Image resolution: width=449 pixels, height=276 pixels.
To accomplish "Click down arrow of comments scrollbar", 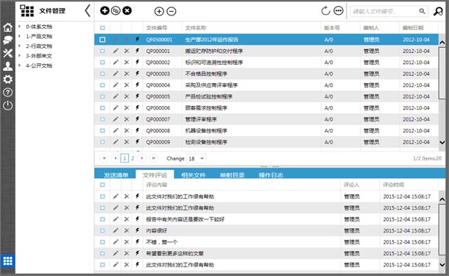I will (442, 265).
